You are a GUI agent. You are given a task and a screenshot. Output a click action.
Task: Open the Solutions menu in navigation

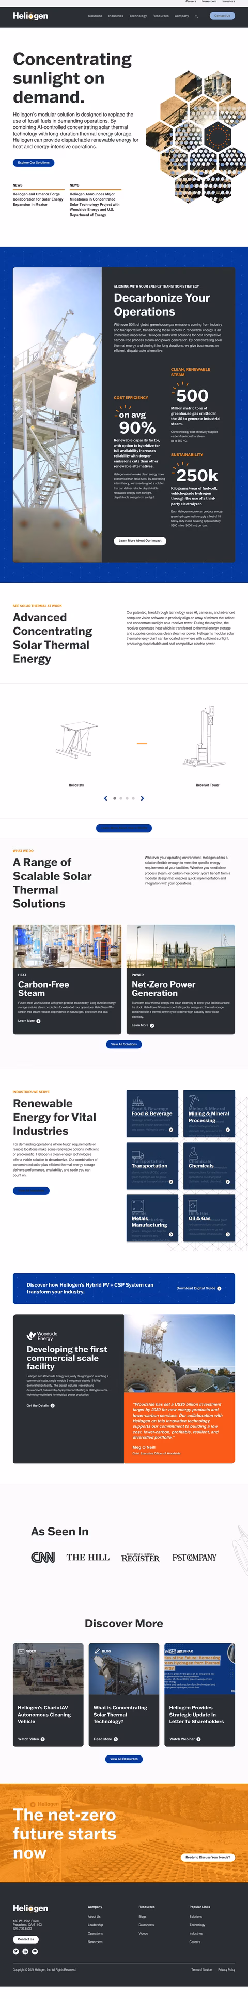click(x=95, y=16)
